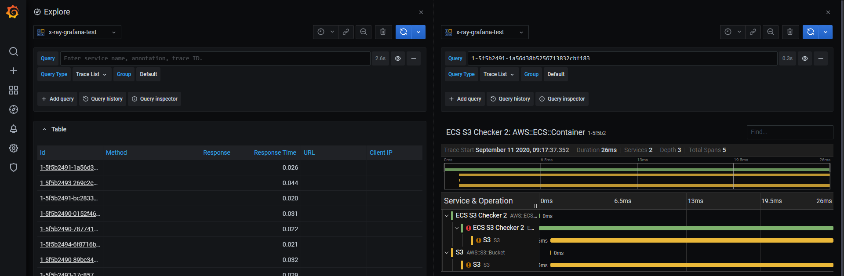Viewport: 844px width, 276px height.
Task: Open the Configuration gear icon in the sidebar
Action: 14,148
